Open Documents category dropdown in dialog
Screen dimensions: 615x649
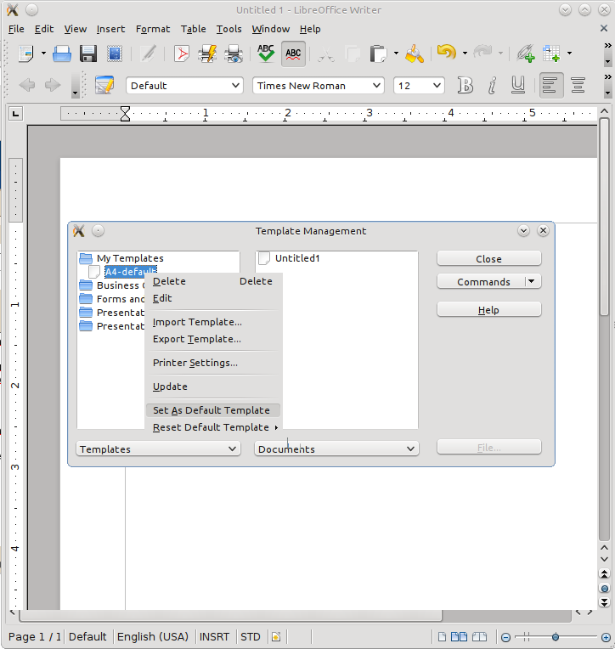pyautogui.click(x=336, y=449)
